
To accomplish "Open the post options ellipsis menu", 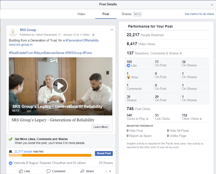I will 112,30.
